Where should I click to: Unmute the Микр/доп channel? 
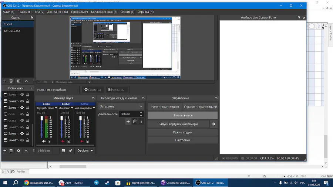coord(63,141)
